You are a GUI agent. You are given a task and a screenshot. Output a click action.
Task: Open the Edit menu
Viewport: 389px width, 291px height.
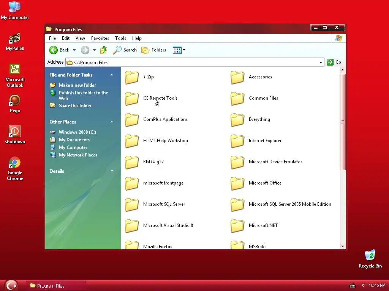click(66, 38)
